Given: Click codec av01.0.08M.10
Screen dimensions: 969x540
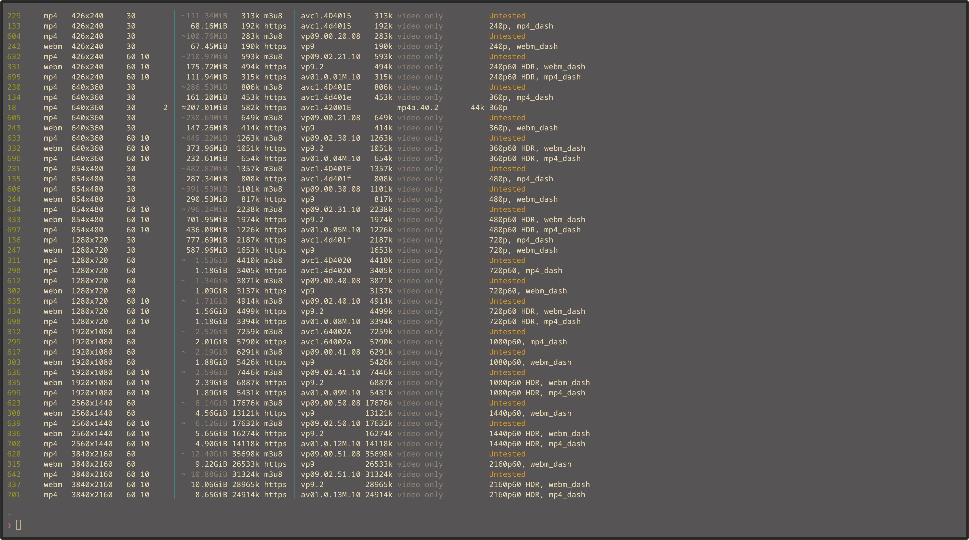Looking at the screenshot, I should tap(330, 321).
